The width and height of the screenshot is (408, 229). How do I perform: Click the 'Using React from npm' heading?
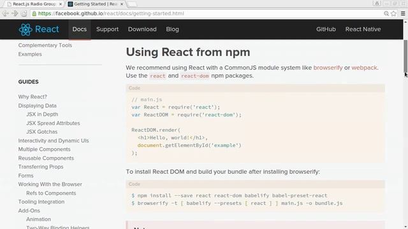188,52
